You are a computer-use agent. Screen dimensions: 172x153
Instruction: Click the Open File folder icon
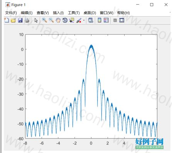coord(13,20)
